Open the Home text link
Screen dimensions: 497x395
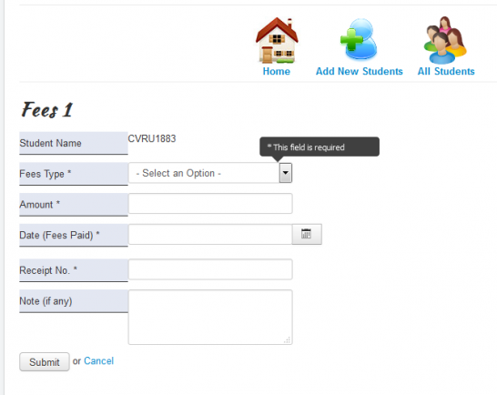click(277, 71)
